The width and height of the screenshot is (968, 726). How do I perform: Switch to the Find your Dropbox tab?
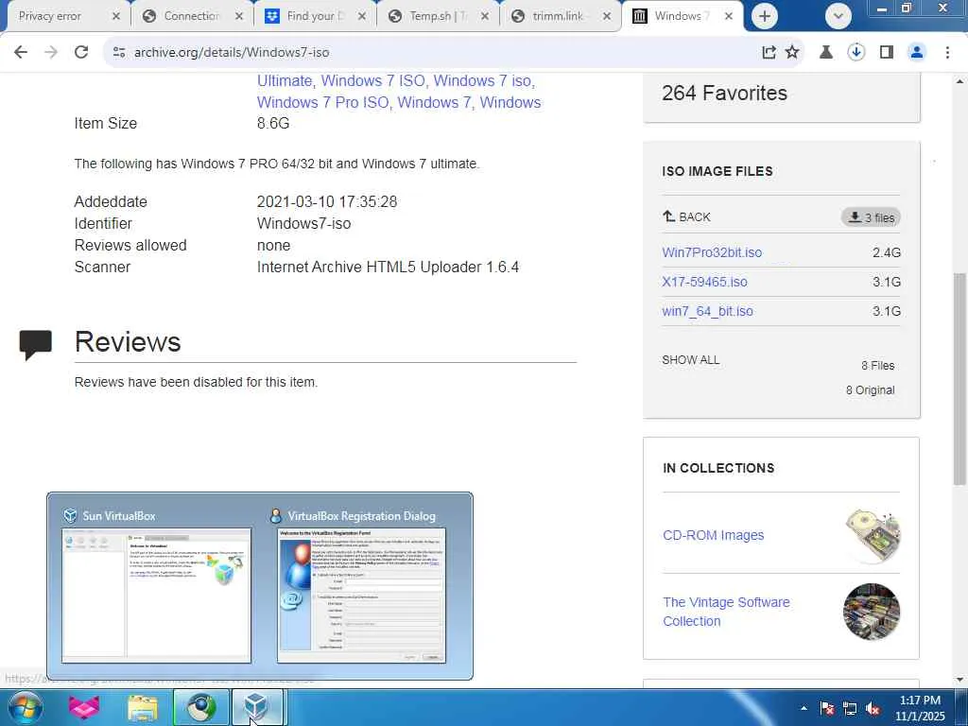click(x=315, y=17)
